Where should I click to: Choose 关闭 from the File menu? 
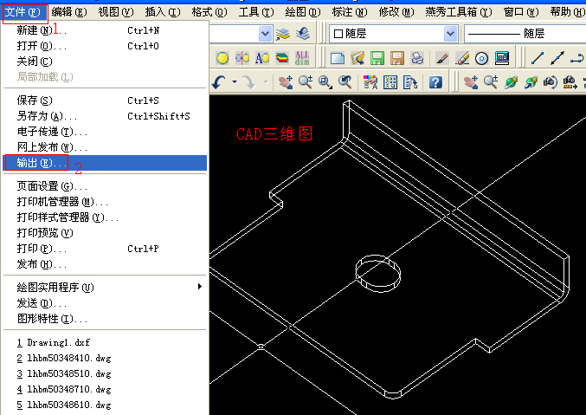105,61
